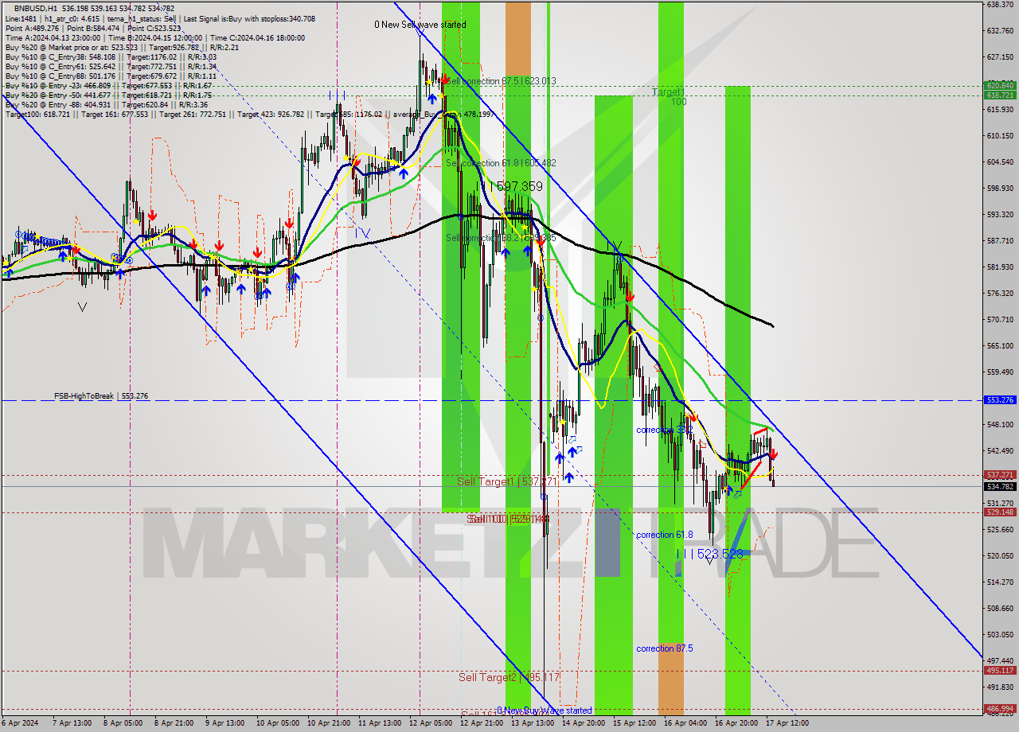The height and width of the screenshot is (732, 1019).
Task: Click the 638.370 price axis label
Action: [1000, 5]
